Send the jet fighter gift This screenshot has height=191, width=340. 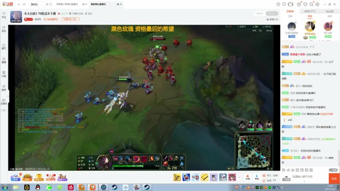(x=195, y=177)
